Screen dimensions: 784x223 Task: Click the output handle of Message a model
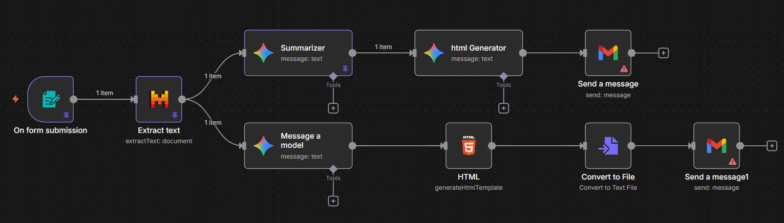(x=352, y=146)
